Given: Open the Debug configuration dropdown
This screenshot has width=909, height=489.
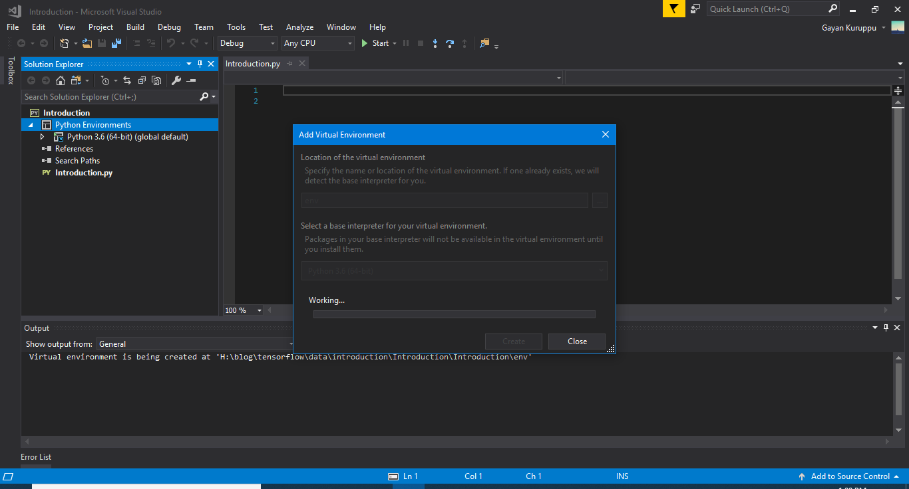Looking at the screenshot, I should tap(273, 43).
